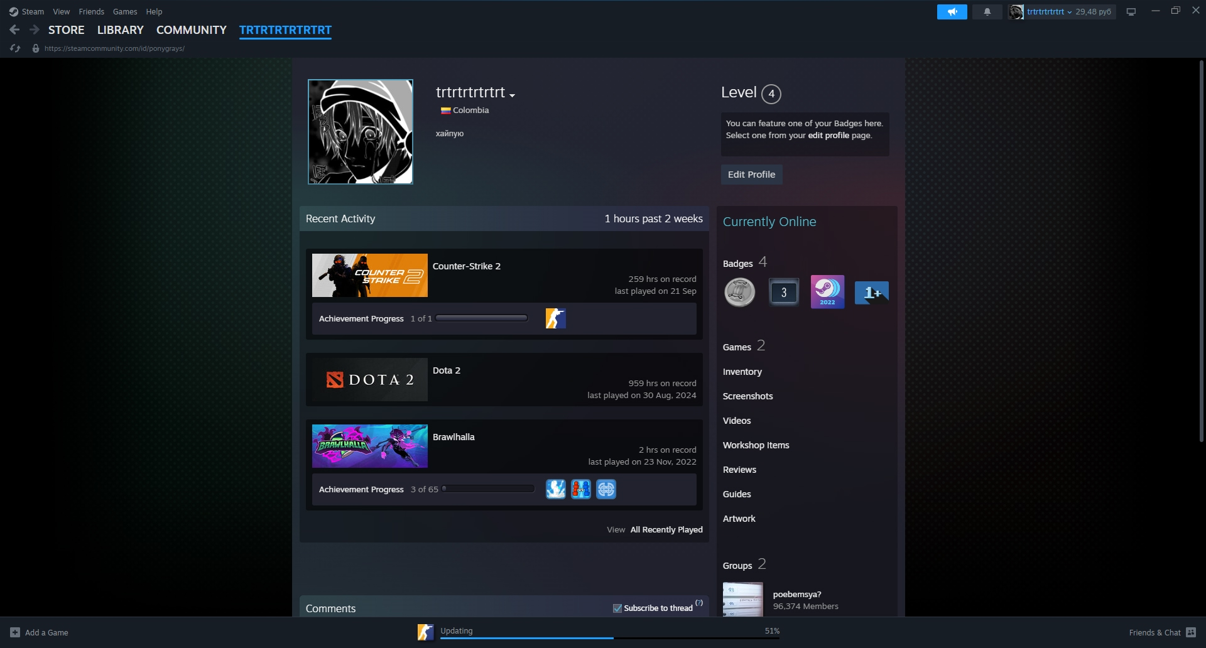
Task: Switch to the TRTRTRTRTRTRT profile tab
Action: 285,30
